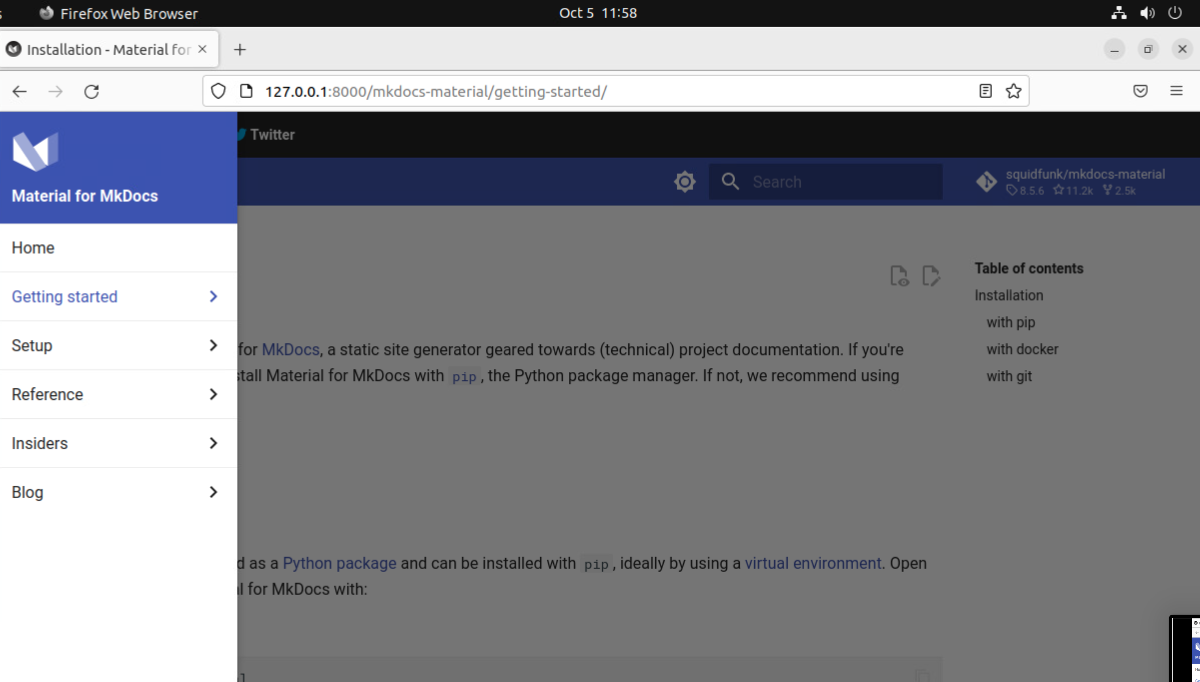Screen dimensions: 1200x682
Task: Select the Installation - Material tab
Action: tap(109, 49)
